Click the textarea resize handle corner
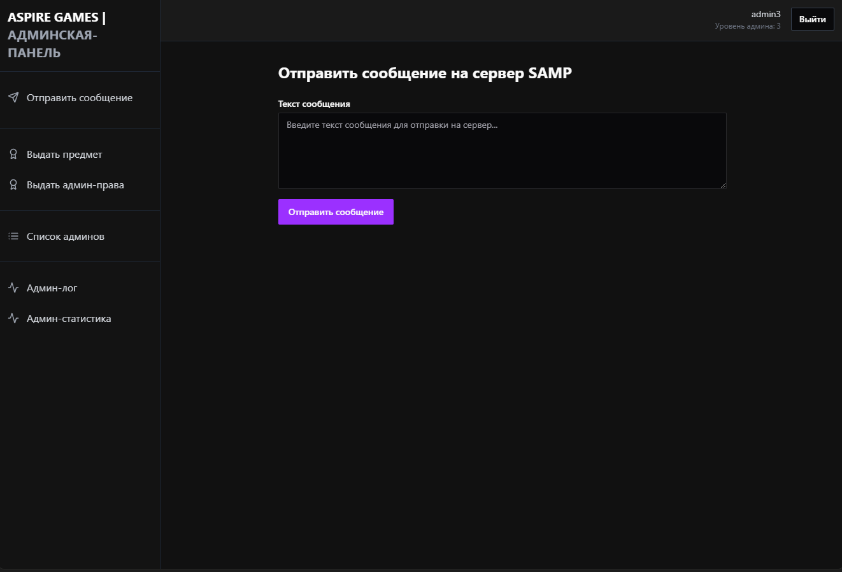The height and width of the screenshot is (572, 842). (723, 185)
